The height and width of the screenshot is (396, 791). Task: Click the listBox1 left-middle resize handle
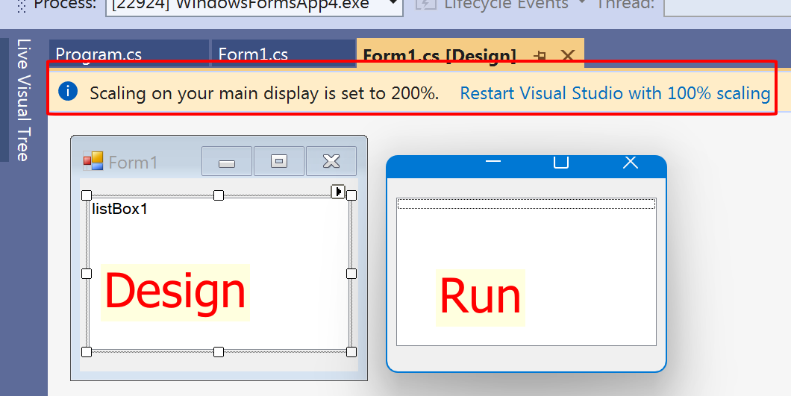tap(87, 274)
